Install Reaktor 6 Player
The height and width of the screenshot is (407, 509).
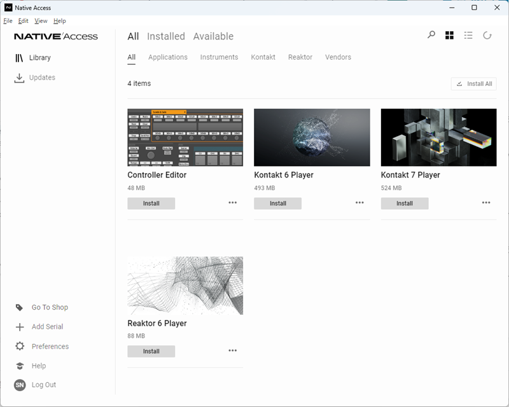(151, 352)
